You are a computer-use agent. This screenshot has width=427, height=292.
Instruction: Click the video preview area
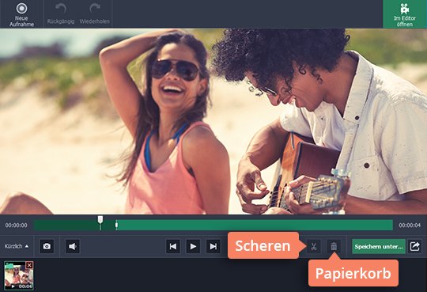(x=213, y=121)
